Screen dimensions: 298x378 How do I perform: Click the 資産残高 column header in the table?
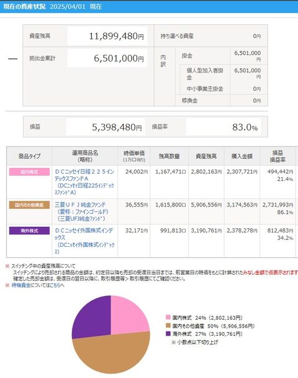(x=206, y=156)
